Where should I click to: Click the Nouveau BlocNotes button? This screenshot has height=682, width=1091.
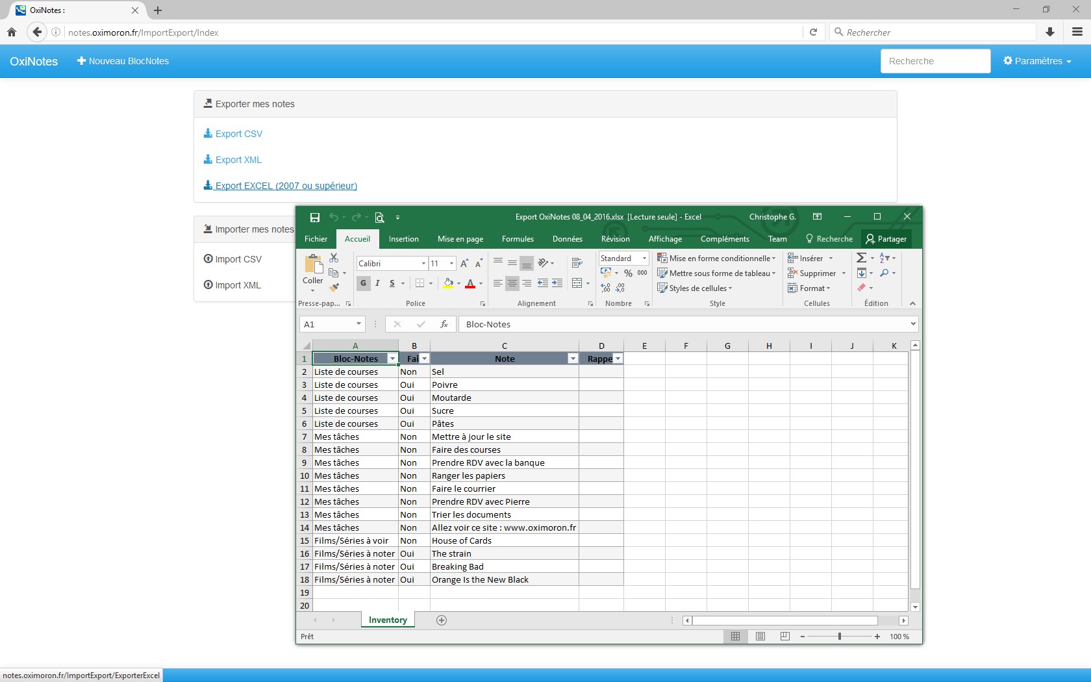click(x=123, y=61)
